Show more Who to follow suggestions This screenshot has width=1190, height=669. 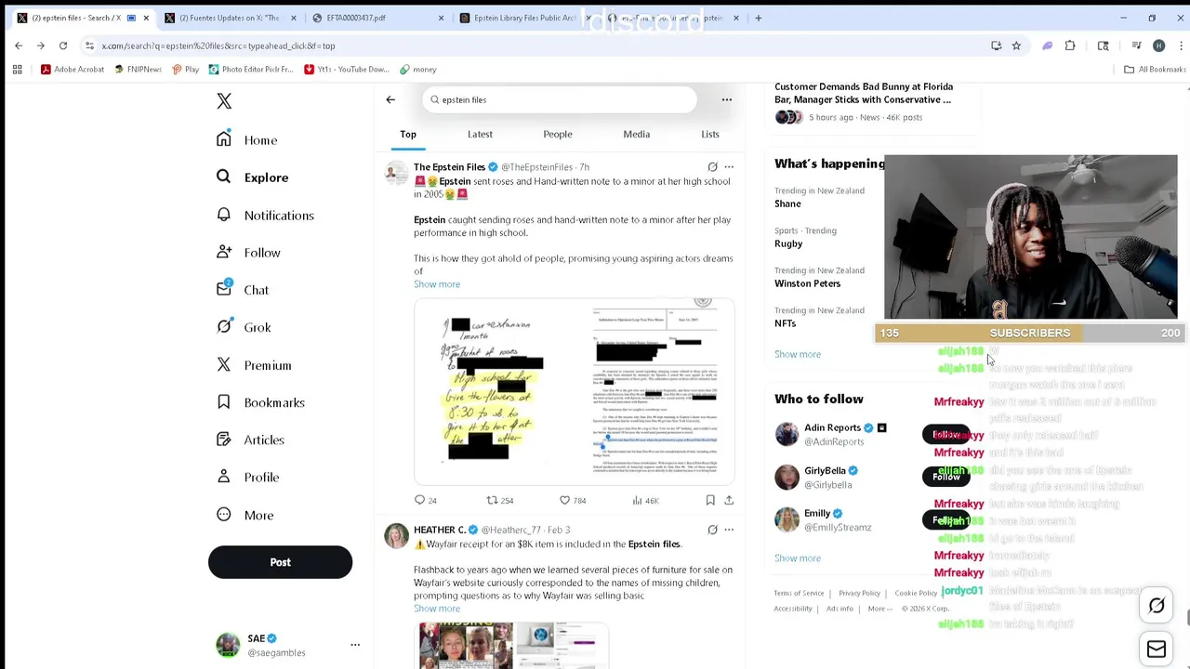pos(798,558)
